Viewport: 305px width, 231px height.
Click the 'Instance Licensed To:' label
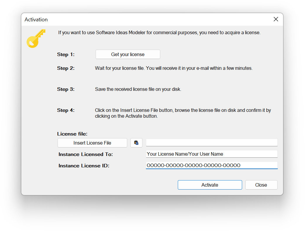(86, 154)
